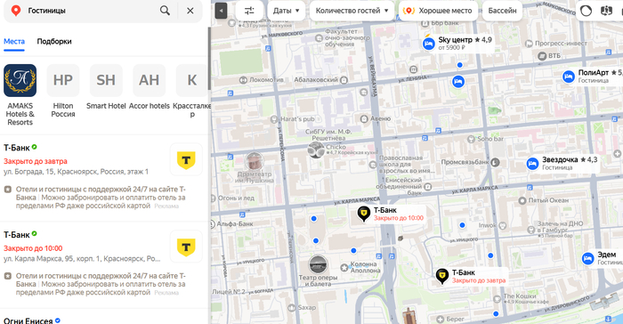Toggle the Бассейн filter

click(502, 11)
